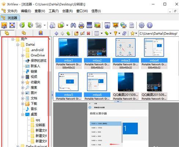Expand the 图片 tree node
Image resolution: width=179 pixels, height=147 pixels.
pos(23,93)
